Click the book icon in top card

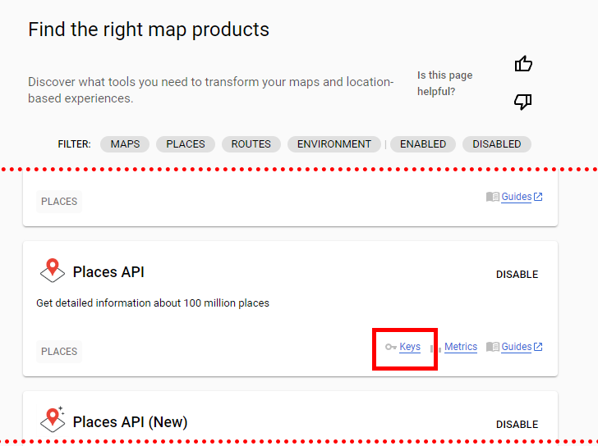click(493, 197)
